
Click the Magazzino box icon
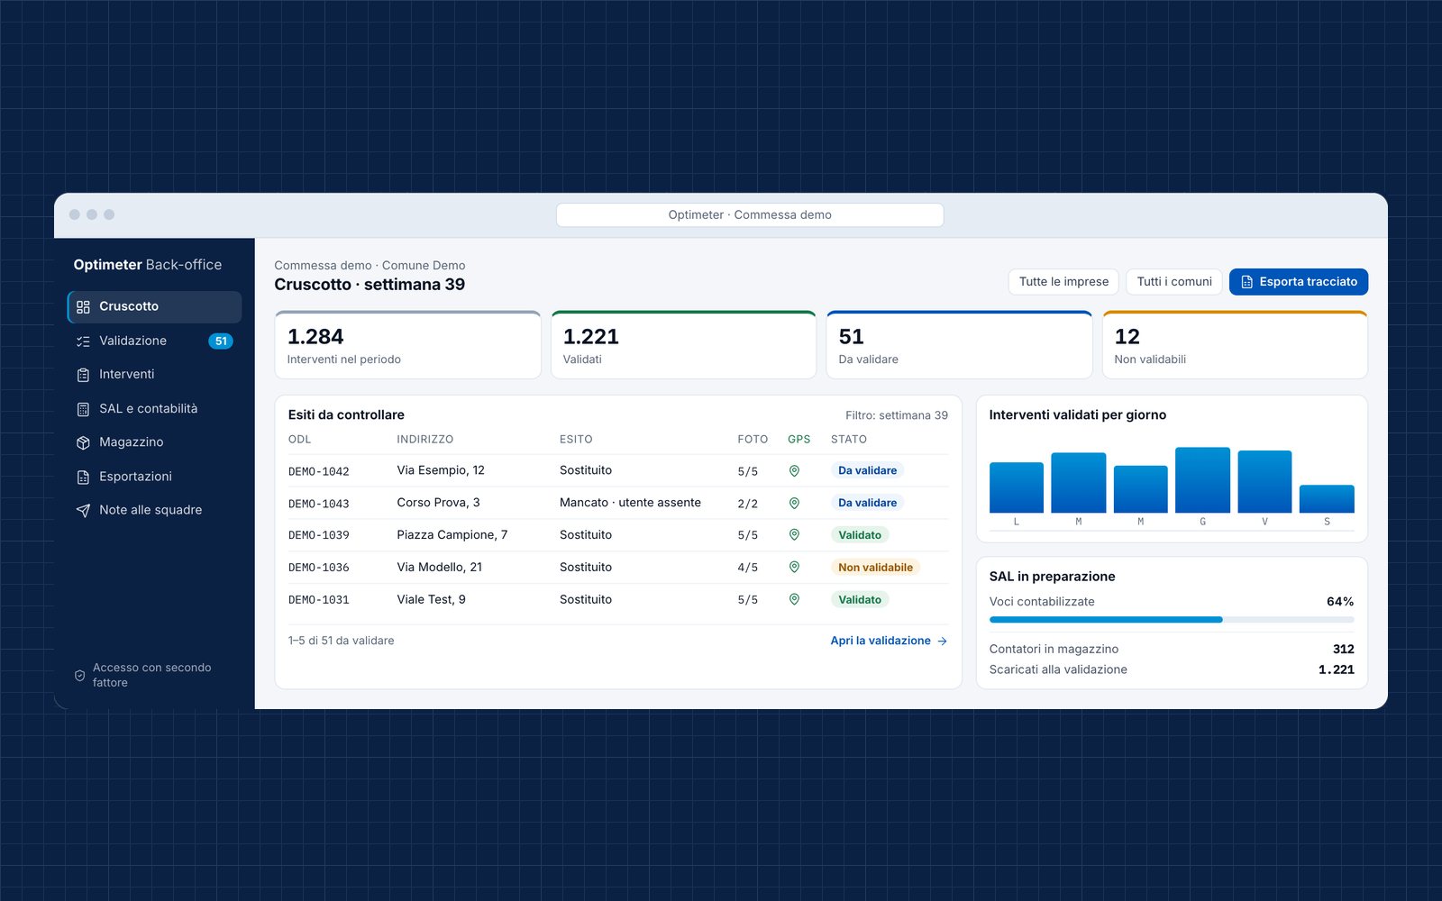(x=83, y=442)
